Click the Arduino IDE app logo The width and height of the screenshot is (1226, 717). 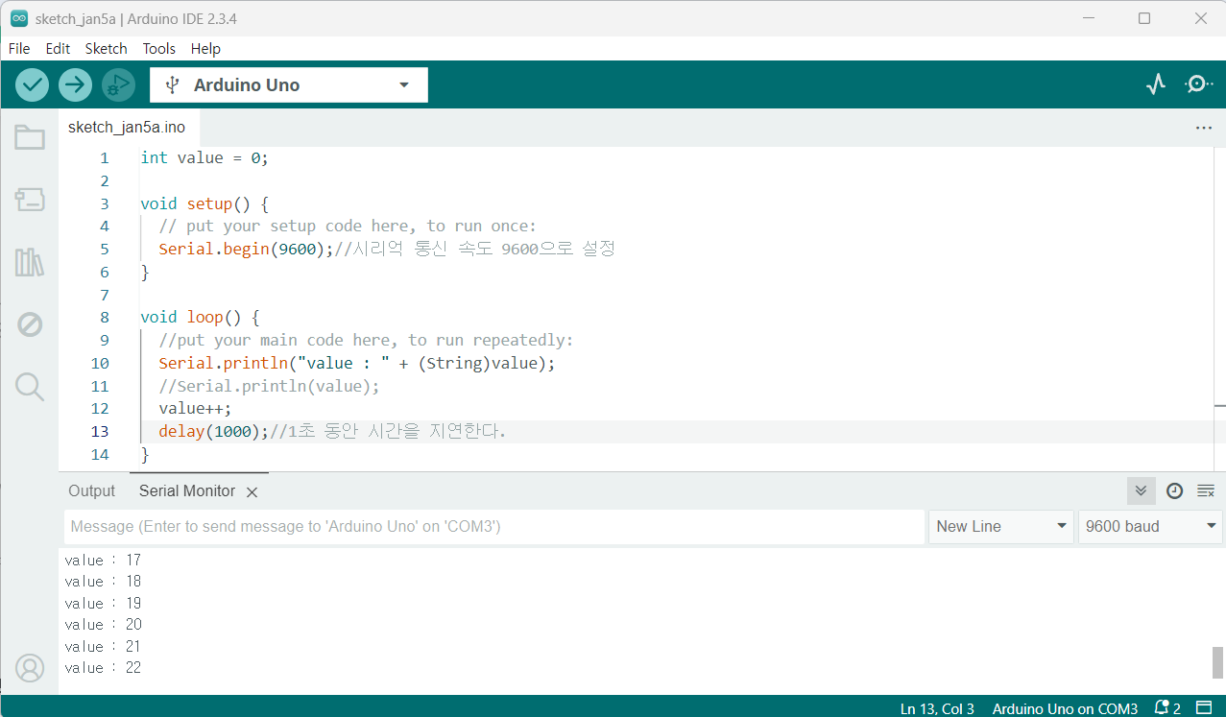(x=18, y=18)
